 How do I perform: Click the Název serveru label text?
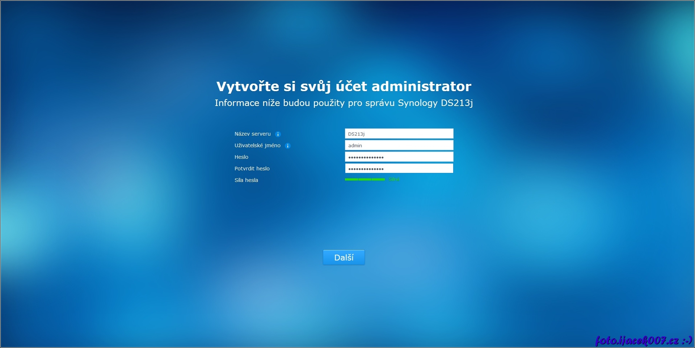coord(252,134)
